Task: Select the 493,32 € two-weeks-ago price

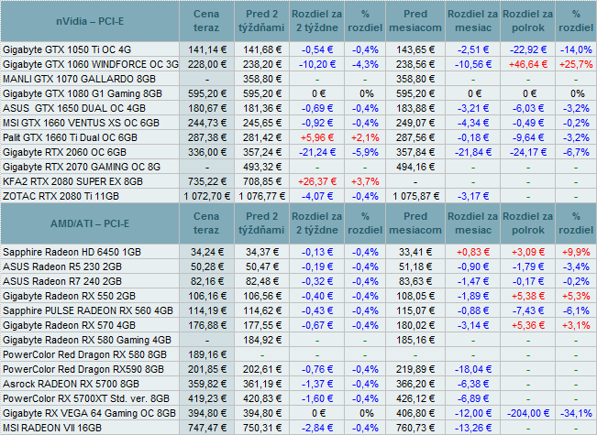Action: pos(262,167)
